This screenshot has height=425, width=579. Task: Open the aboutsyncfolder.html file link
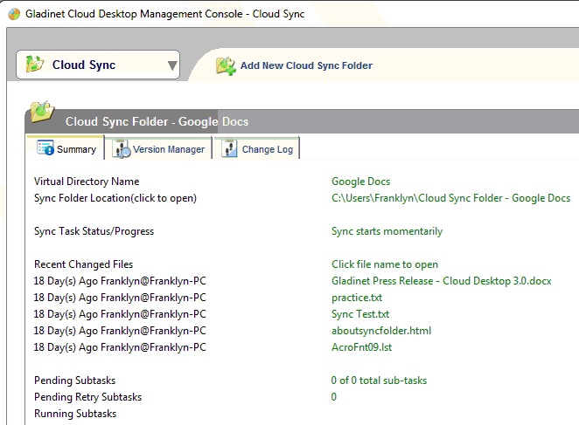tap(381, 331)
